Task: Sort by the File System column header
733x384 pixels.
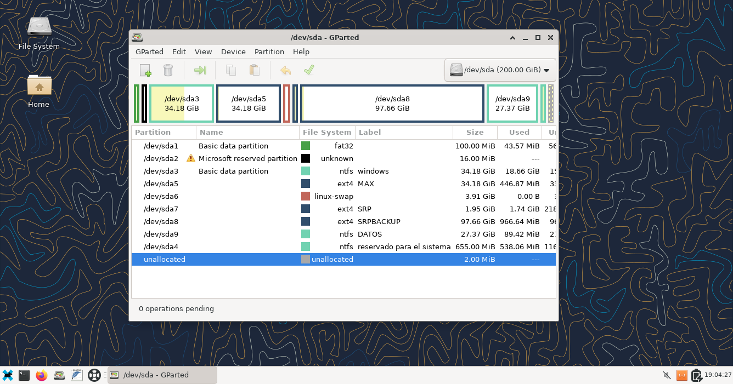Action: pos(327,132)
